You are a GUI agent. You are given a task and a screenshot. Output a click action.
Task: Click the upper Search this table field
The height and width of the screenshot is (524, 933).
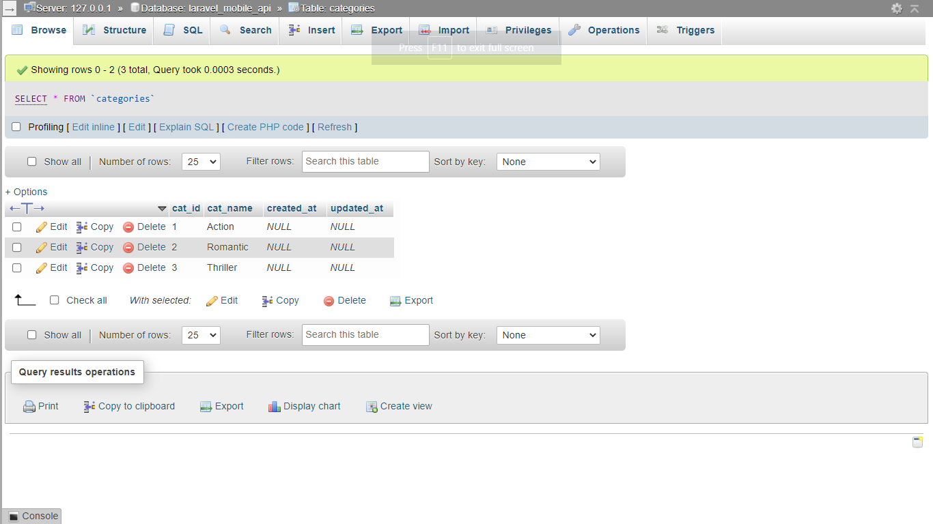[x=365, y=162]
